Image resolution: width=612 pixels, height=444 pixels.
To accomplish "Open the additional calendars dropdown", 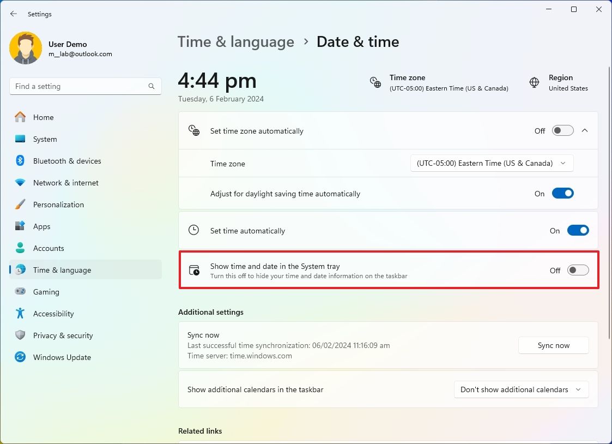I will tap(520, 389).
